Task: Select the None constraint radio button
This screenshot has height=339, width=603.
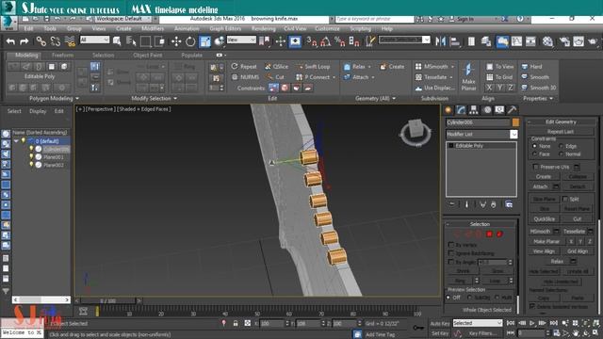Action: 534,146
